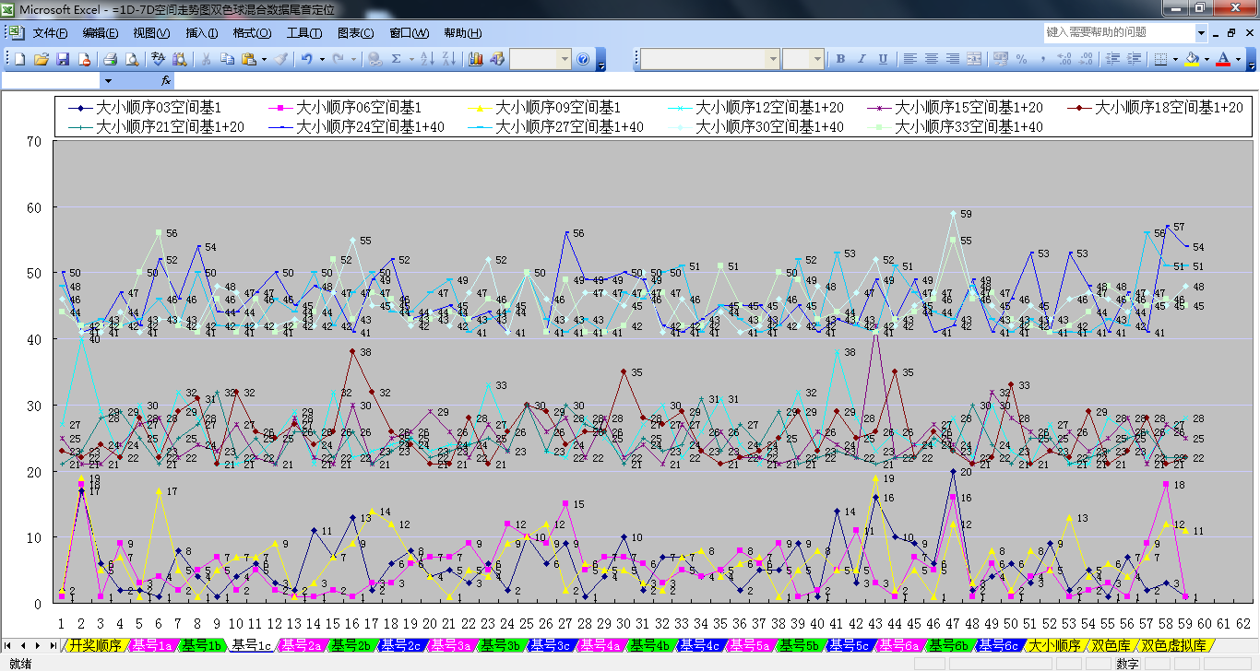Toggle bold formatting
The width and height of the screenshot is (1260, 671).
click(840, 59)
